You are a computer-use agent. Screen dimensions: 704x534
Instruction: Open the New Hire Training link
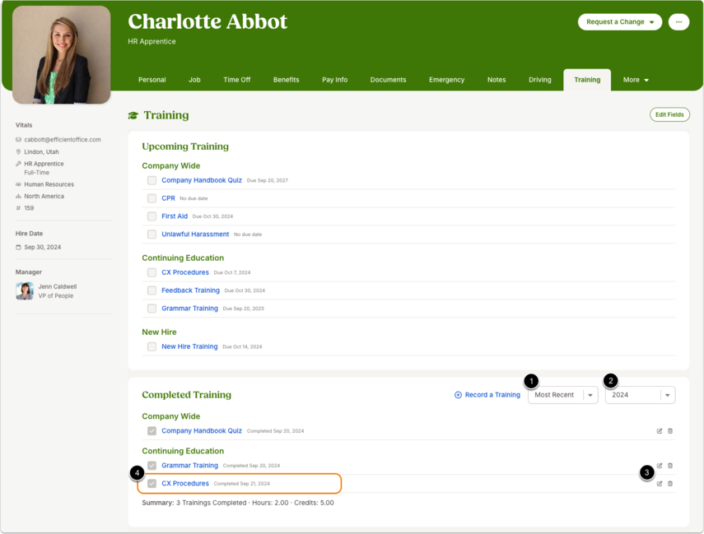coord(189,346)
